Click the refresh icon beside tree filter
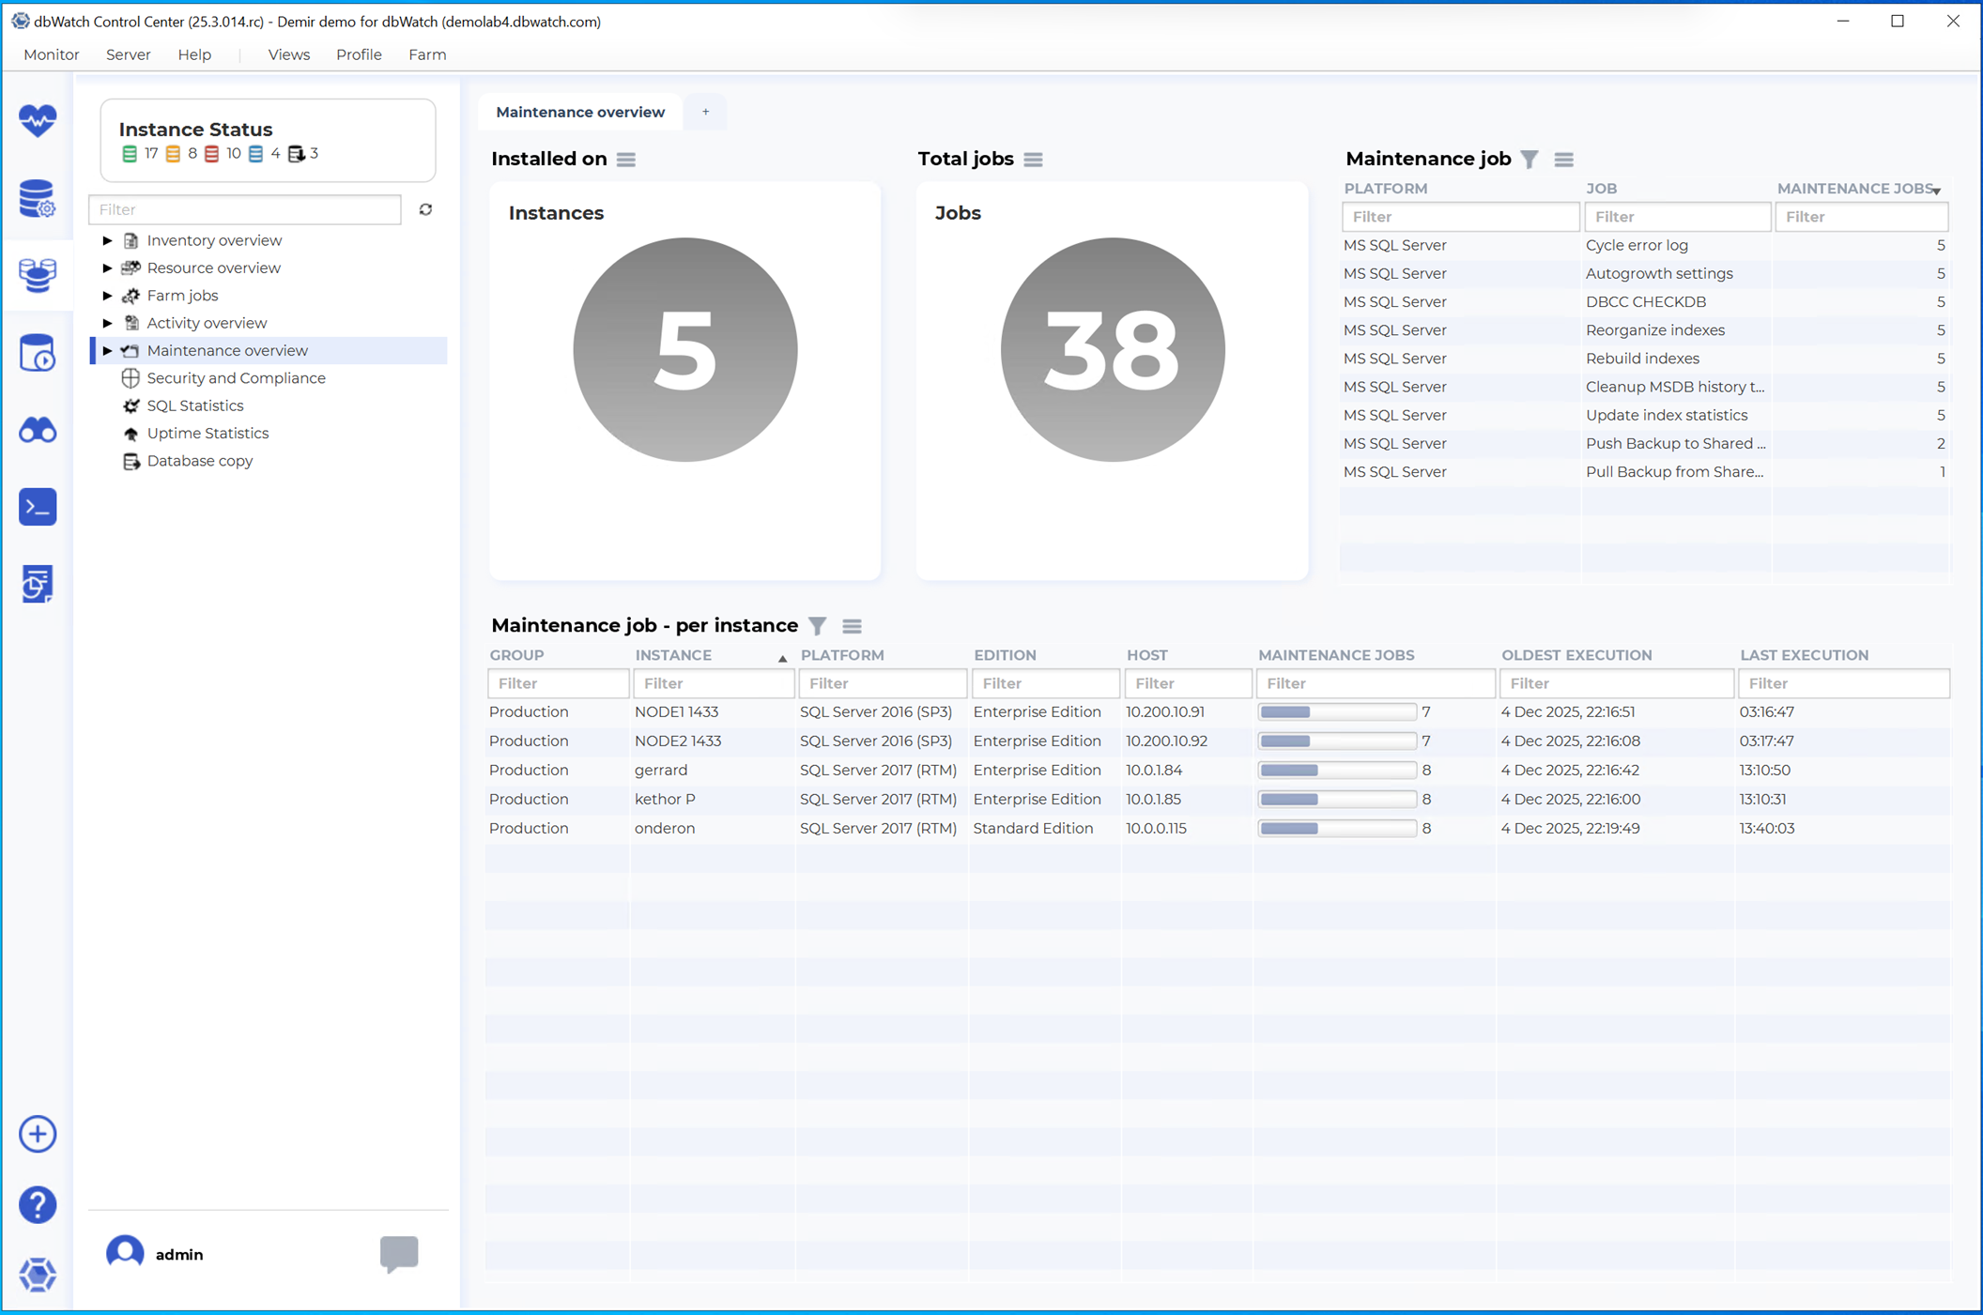The width and height of the screenshot is (1983, 1315). (425, 209)
